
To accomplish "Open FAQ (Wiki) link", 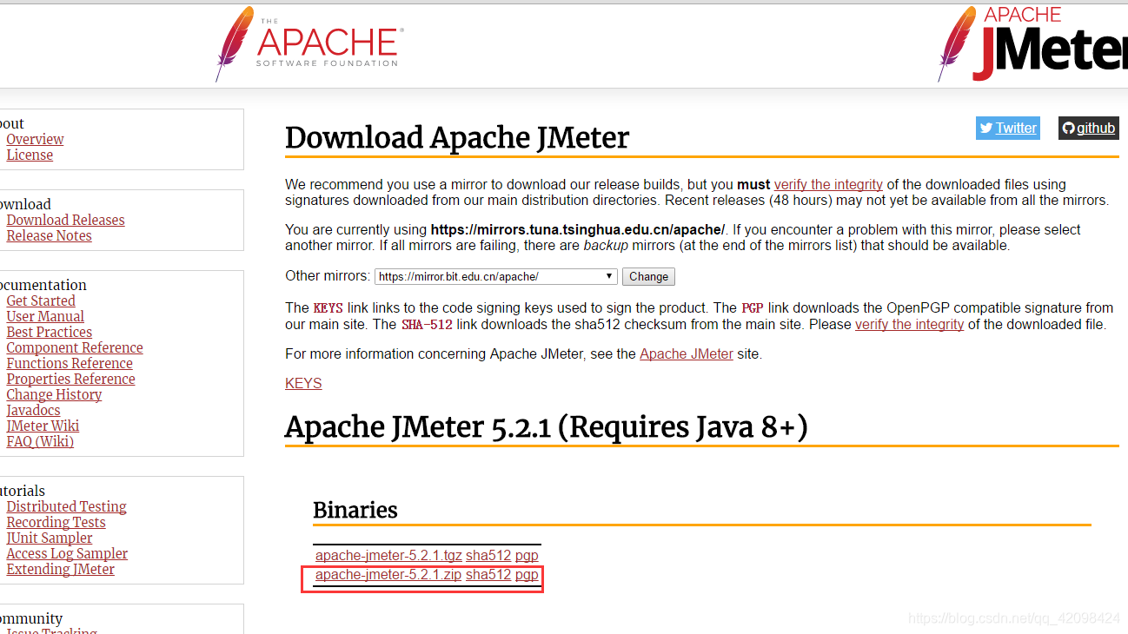I will pos(40,441).
